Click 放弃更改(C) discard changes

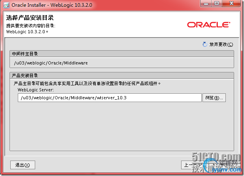[221, 45]
